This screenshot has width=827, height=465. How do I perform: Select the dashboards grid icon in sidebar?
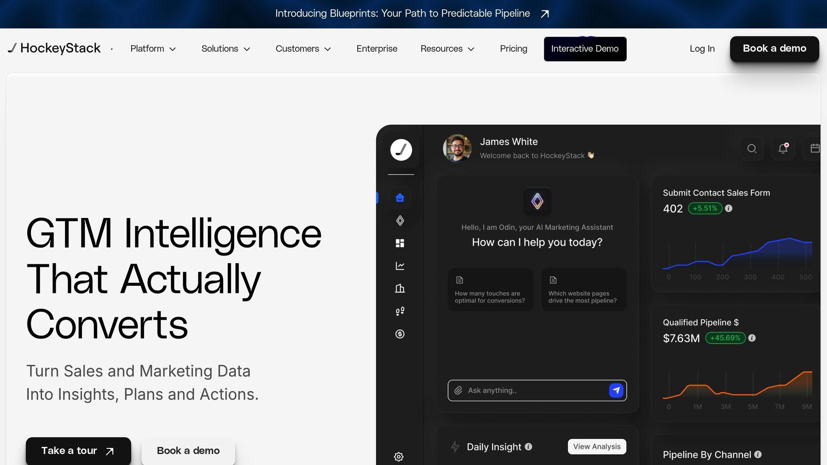[x=400, y=243]
